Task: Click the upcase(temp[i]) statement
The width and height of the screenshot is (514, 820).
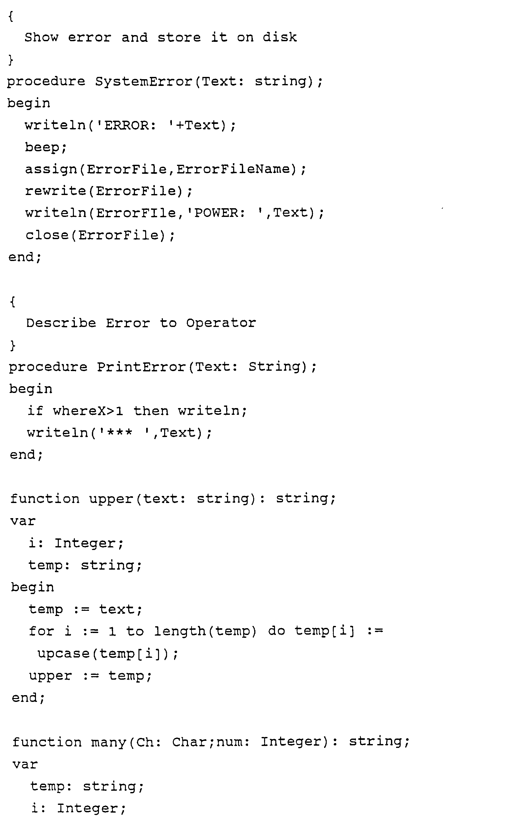Action: (107, 654)
